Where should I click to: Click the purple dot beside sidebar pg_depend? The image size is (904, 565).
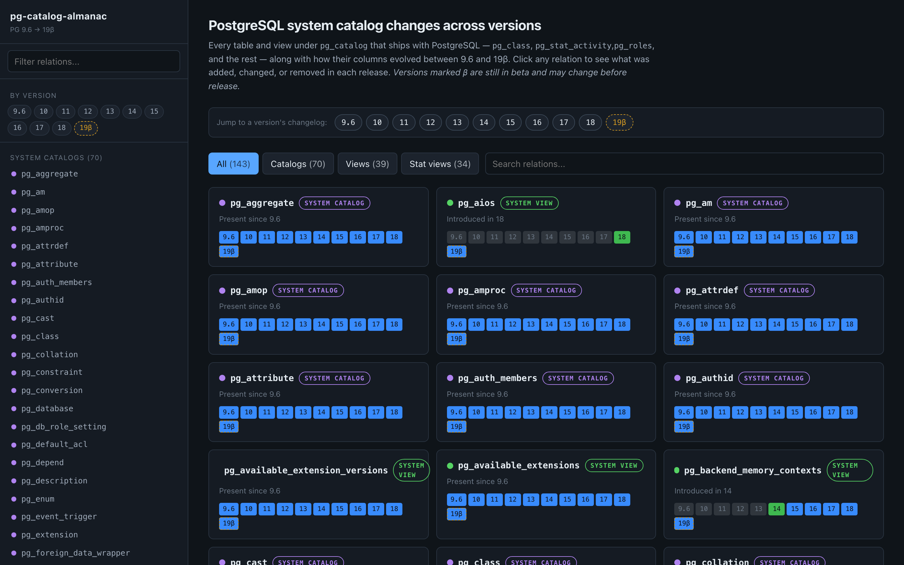pos(14,463)
